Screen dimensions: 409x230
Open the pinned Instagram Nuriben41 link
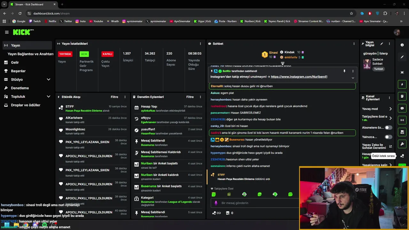(x=299, y=77)
